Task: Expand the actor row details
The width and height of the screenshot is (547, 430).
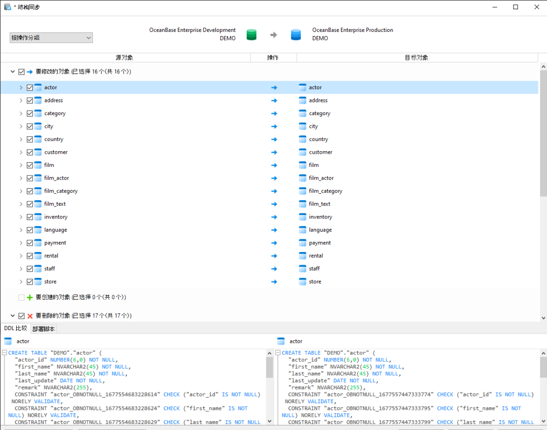Action: pyautogui.click(x=21, y=88)
